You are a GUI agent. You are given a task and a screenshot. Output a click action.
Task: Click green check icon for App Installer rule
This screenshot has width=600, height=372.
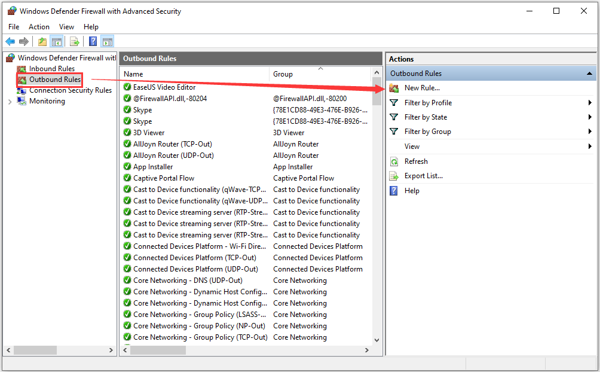pyautogui.click(x=127, y=167)
